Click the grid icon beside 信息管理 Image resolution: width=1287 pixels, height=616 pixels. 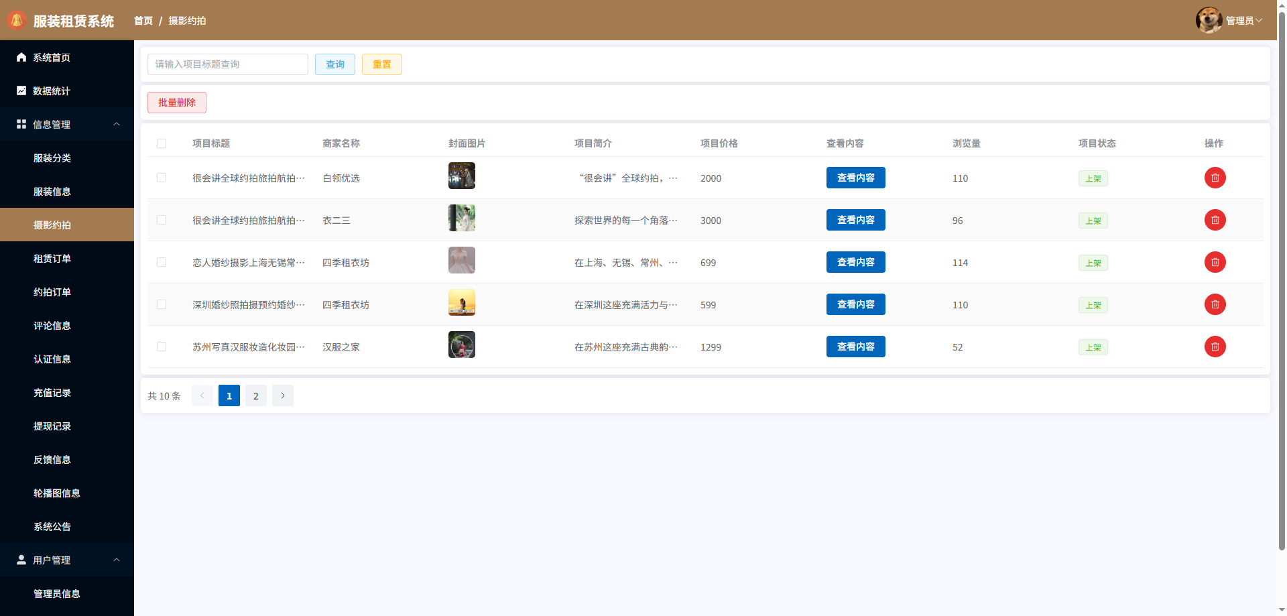coord(21,124)
